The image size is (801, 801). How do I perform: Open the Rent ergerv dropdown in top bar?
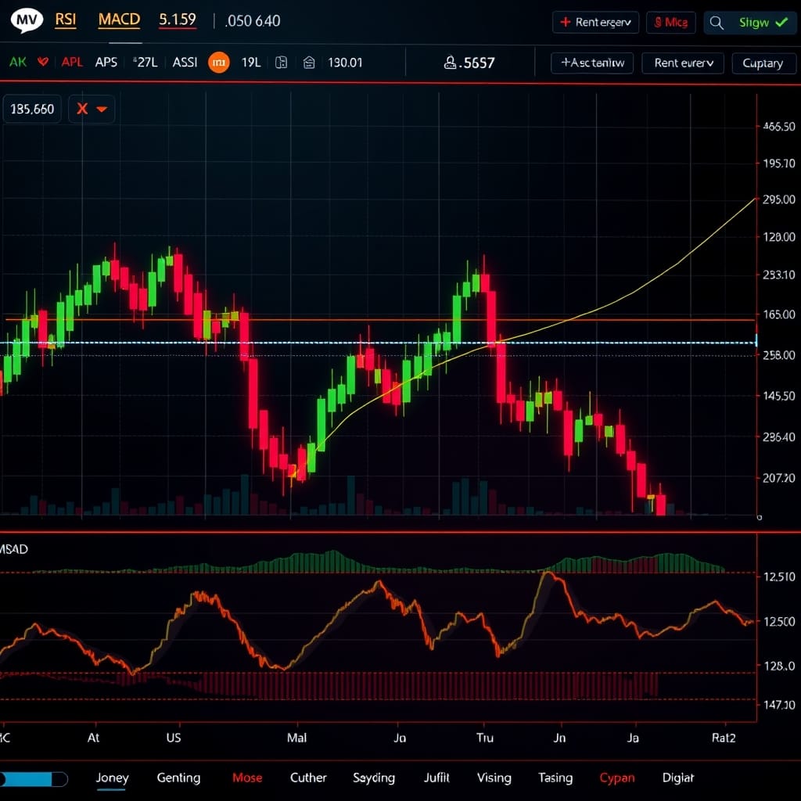(595, 22)
